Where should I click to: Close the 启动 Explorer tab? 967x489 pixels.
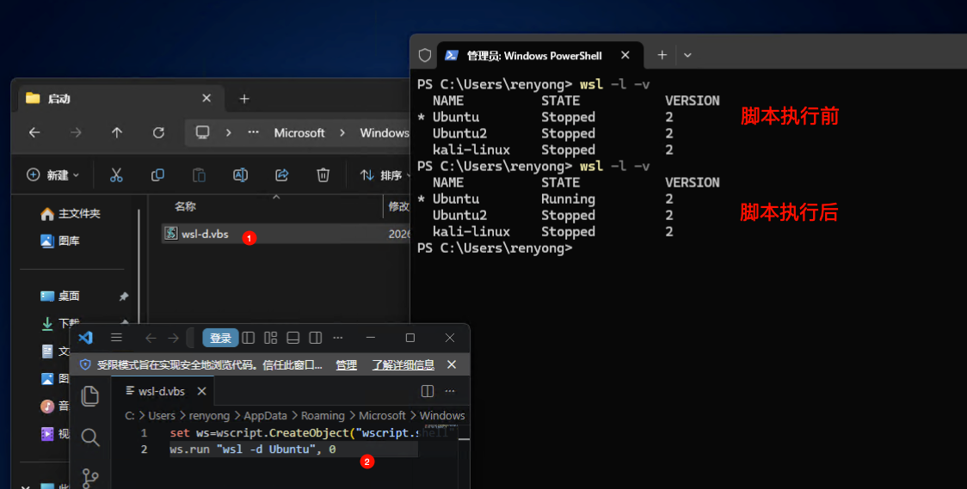coord(206,98)
